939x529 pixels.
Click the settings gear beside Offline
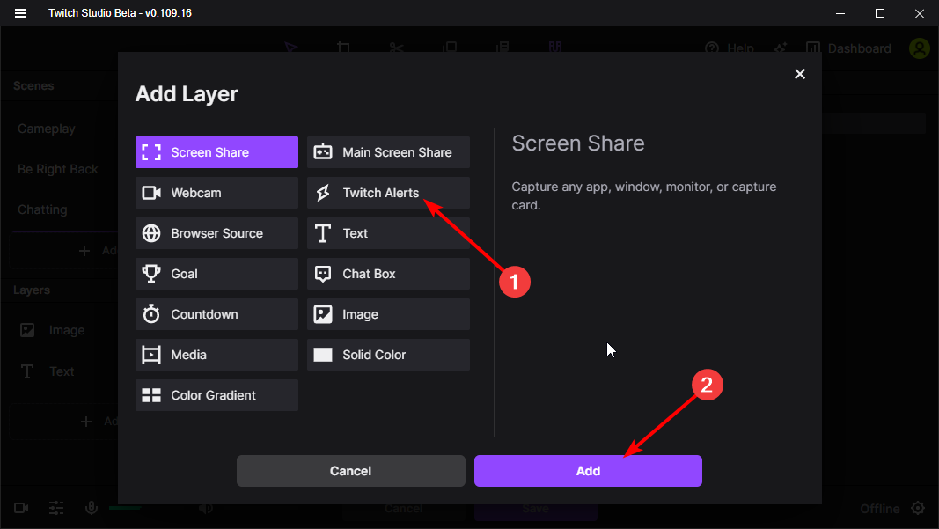918,508
